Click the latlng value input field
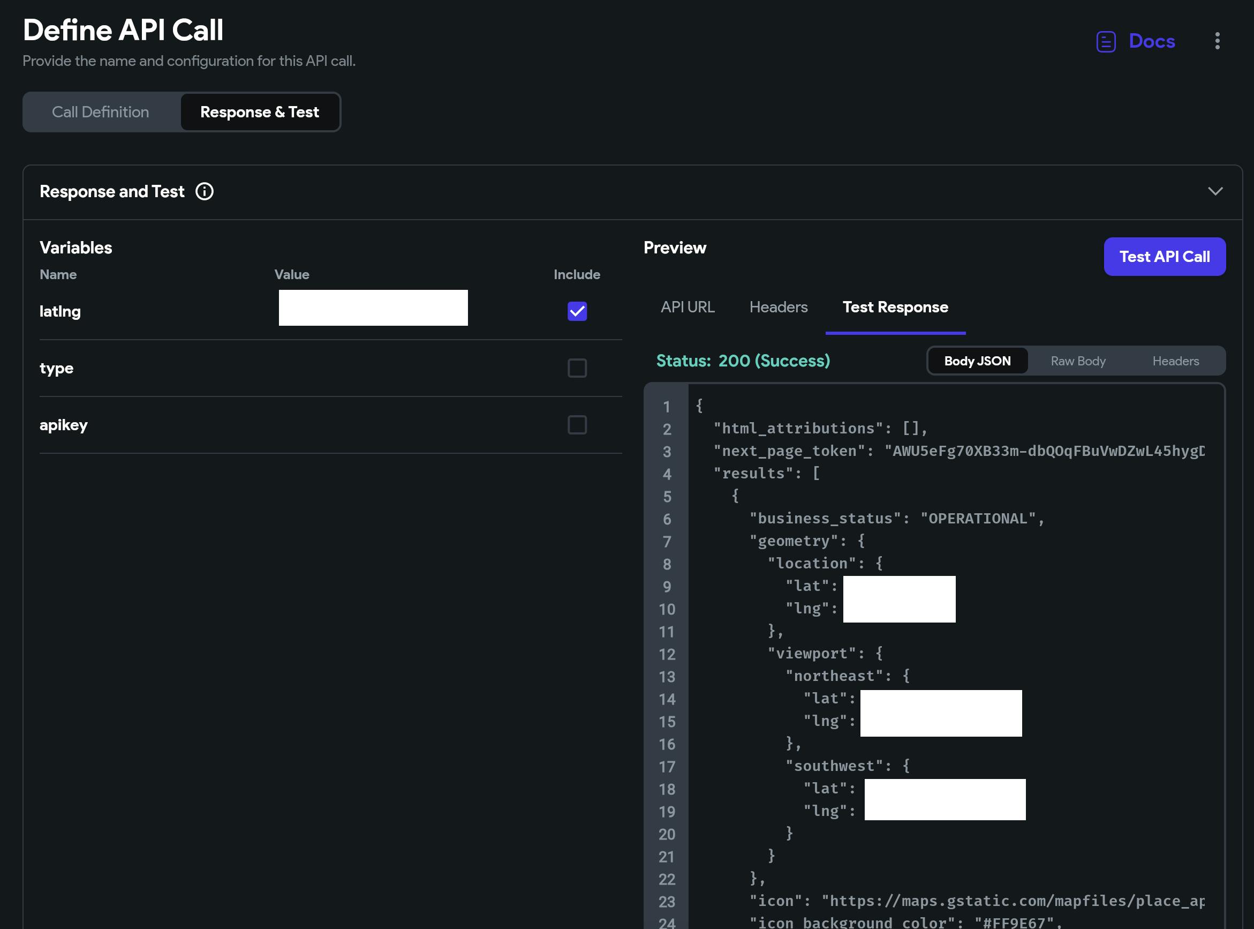The height and width of the screenshot is (929, 1254). pyautogui.click(x=373, y=308)
